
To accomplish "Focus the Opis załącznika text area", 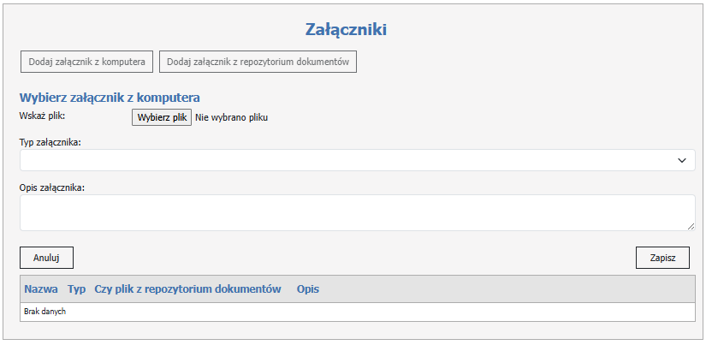I will coord(357,212).
